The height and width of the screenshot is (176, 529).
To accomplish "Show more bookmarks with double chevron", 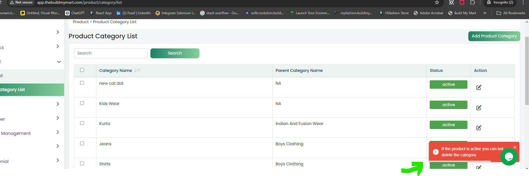I will coord(485,13).
